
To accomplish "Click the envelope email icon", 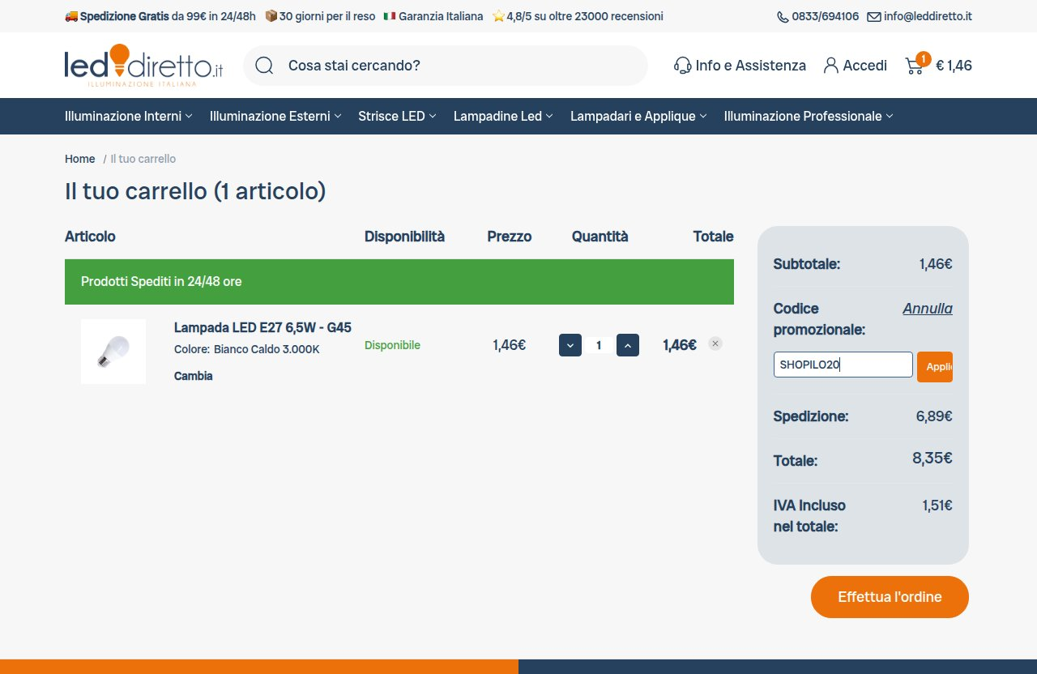I will (874, 16).
